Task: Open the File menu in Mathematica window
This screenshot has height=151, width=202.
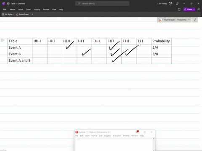Action: pyautogui.click(x=77, y=136)
